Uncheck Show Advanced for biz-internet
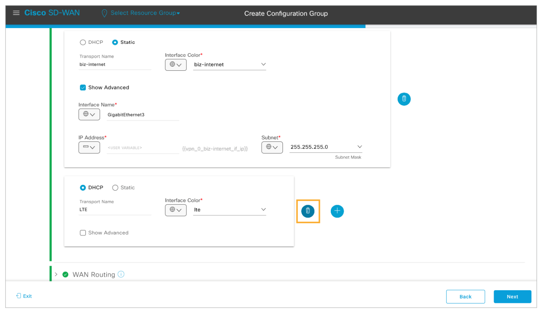Screen dimensions: 541x312 [x=83, y=88]
